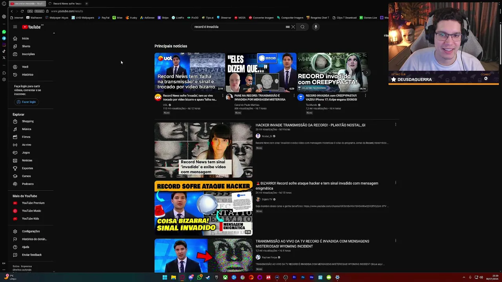This screenshot has height=282, width=502.
Task: Open Shopping in the Explorar section
Action: [27, 121]
